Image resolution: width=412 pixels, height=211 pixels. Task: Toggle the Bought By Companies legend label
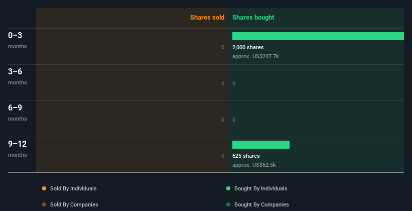pos(261,204)
